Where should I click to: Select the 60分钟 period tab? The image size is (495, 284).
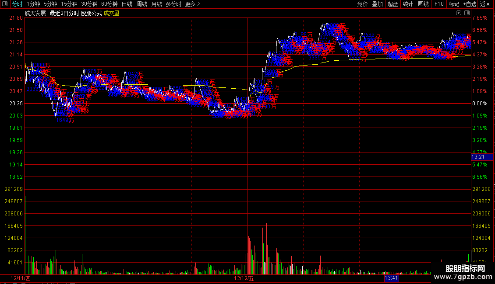(x=110, y=4)
